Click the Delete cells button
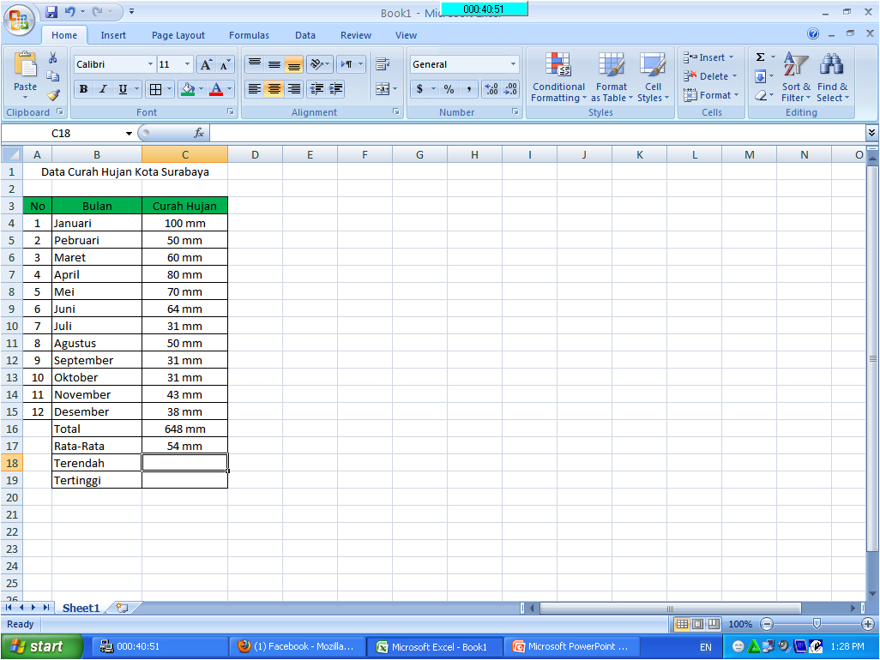880x660 pixels. click(710, 76)
